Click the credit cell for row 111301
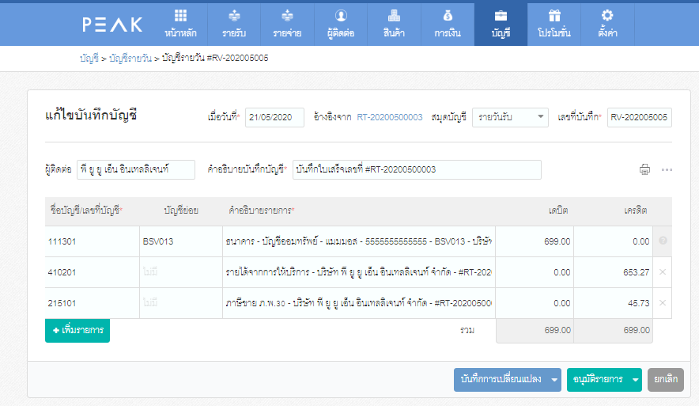The image size is (699, 406). pyautogui.click(x=614, y=241)
